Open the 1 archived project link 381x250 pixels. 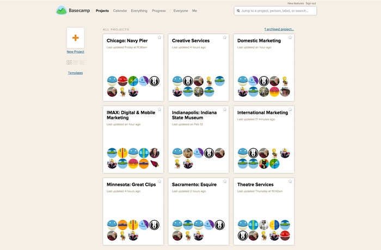click(x=279, y=29)
